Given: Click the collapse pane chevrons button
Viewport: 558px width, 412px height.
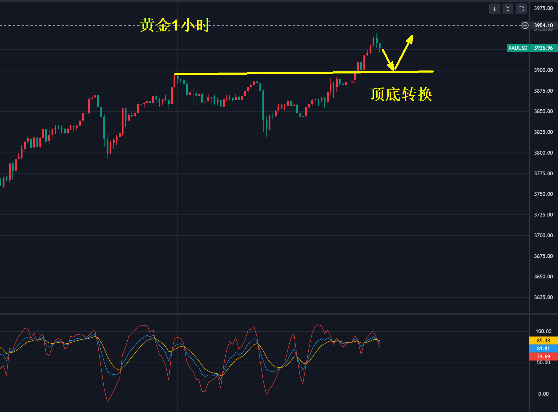Looking at the screenshot, I should [x=508, y=9].
